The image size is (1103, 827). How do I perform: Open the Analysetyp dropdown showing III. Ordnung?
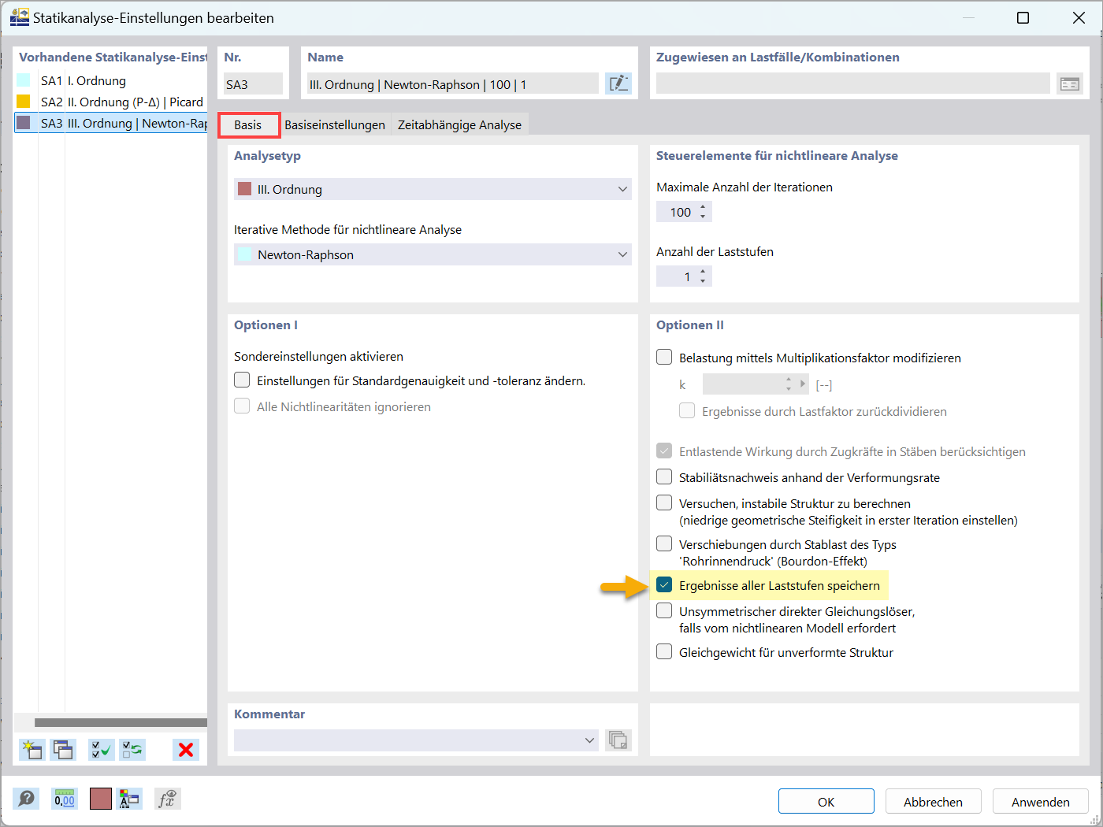click(622, 189)
